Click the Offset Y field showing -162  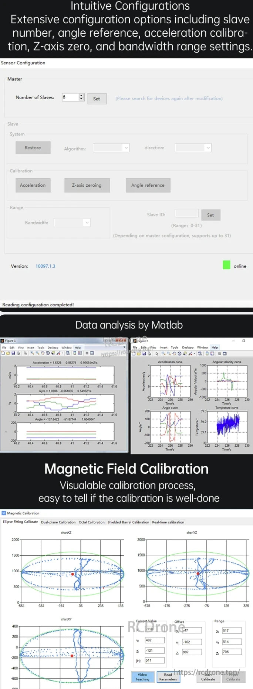[192, 642]
